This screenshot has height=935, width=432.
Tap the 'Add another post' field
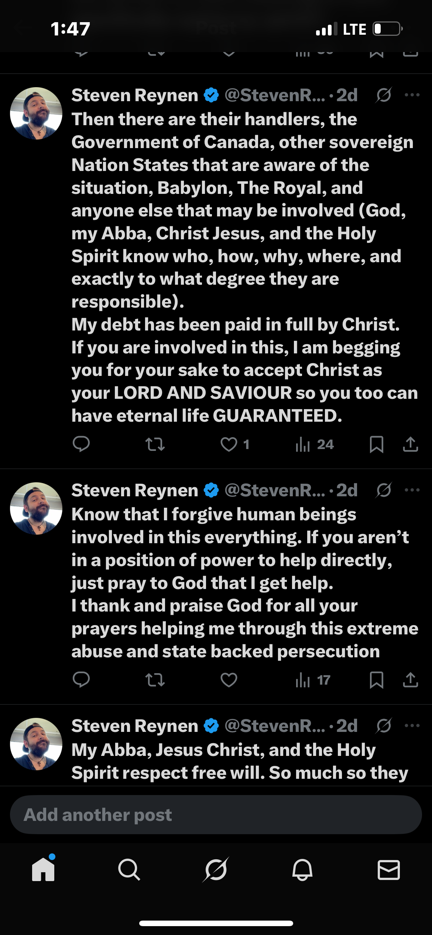[x=216, y=815]
